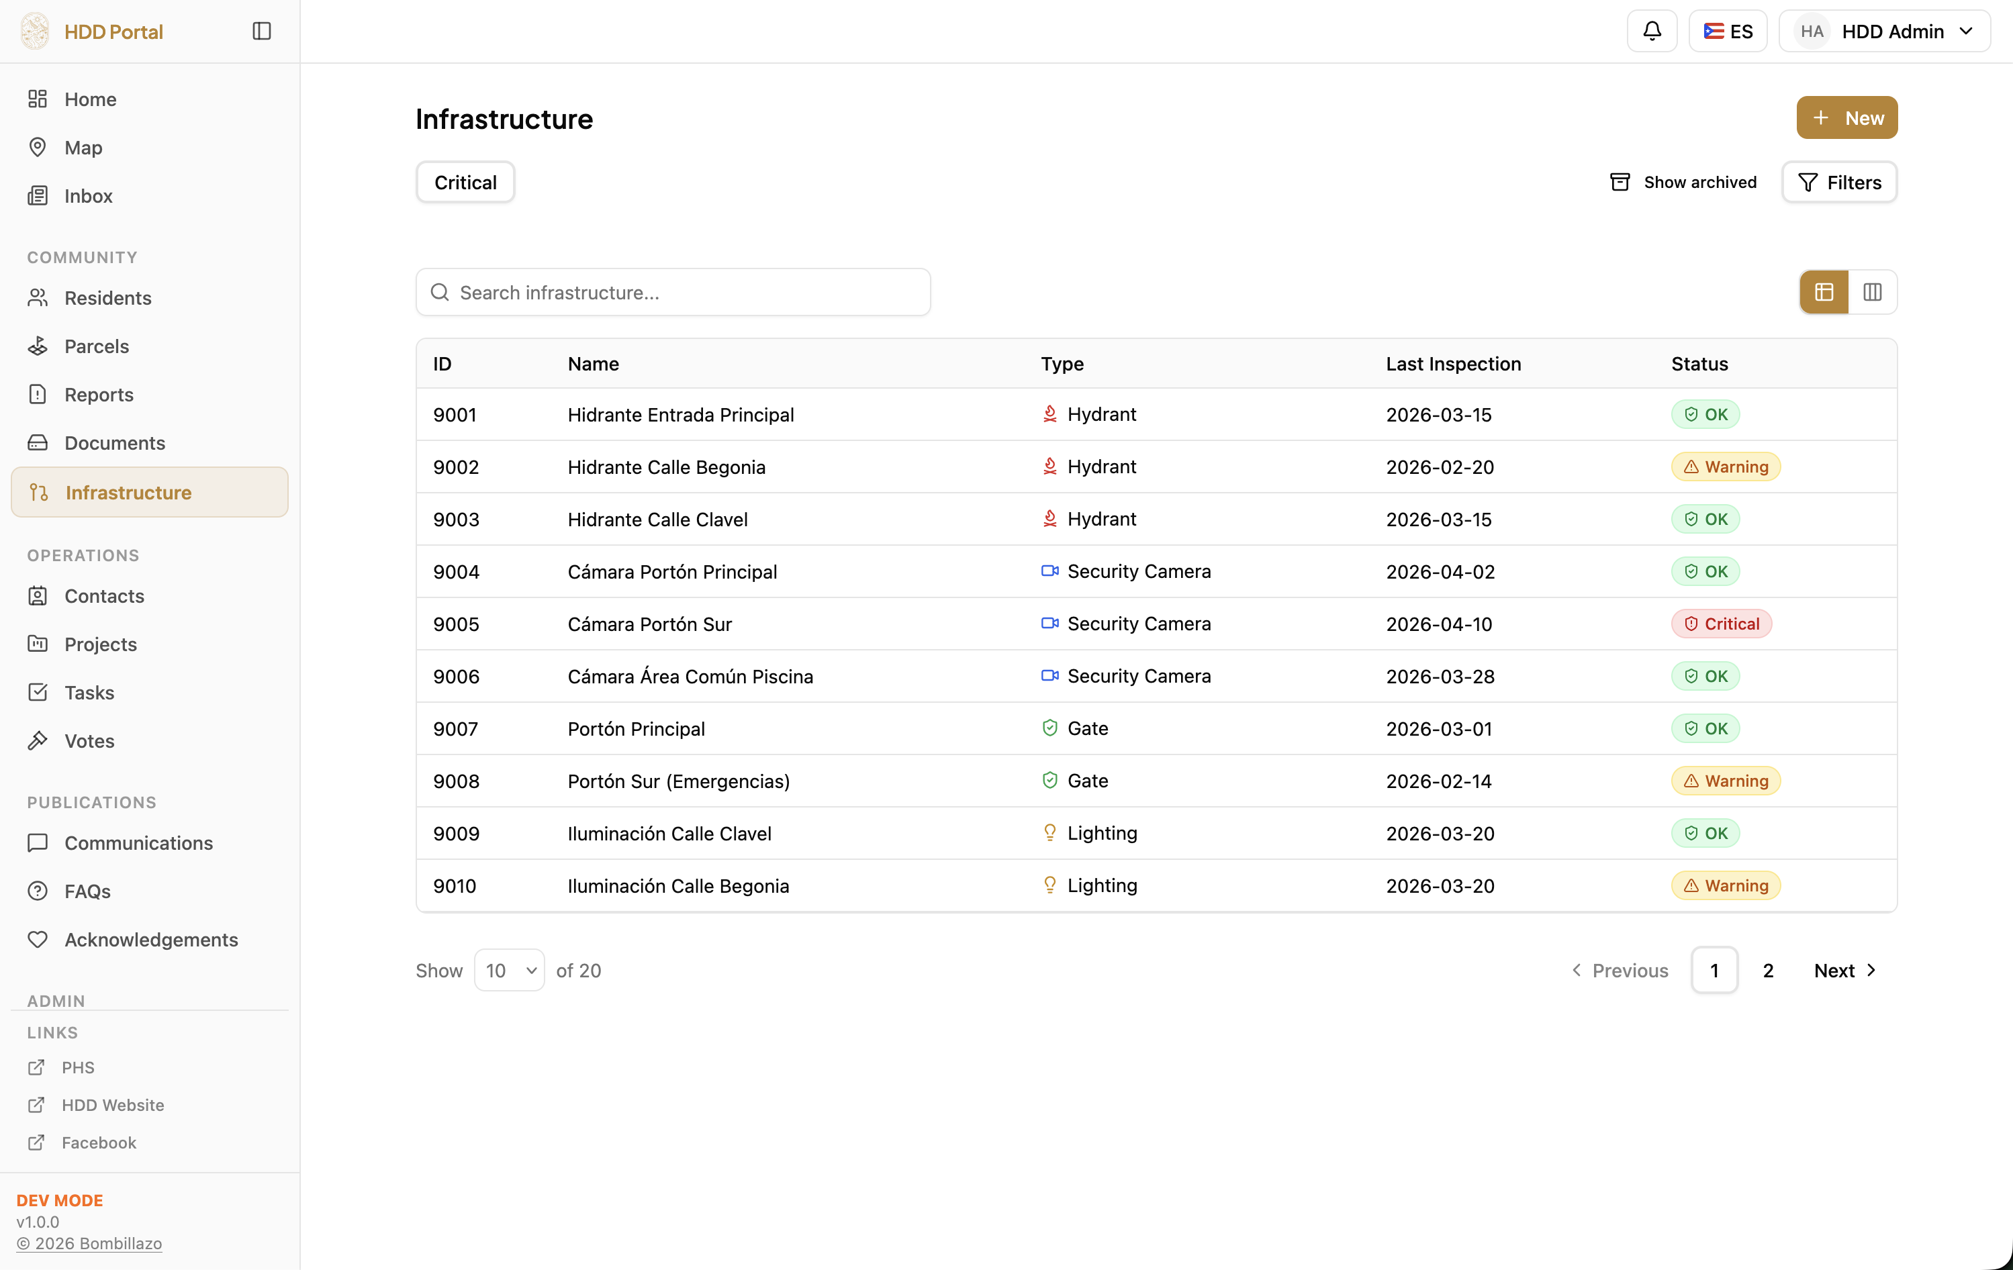Click the Status column header
2013x1270 pixels.
(x=1699, y=364)
